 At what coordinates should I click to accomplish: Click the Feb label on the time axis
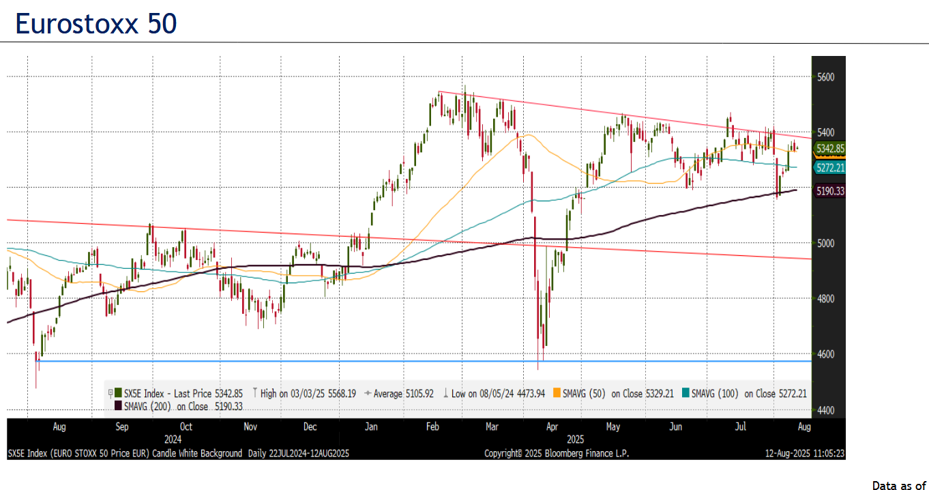(x=432, y=427)
